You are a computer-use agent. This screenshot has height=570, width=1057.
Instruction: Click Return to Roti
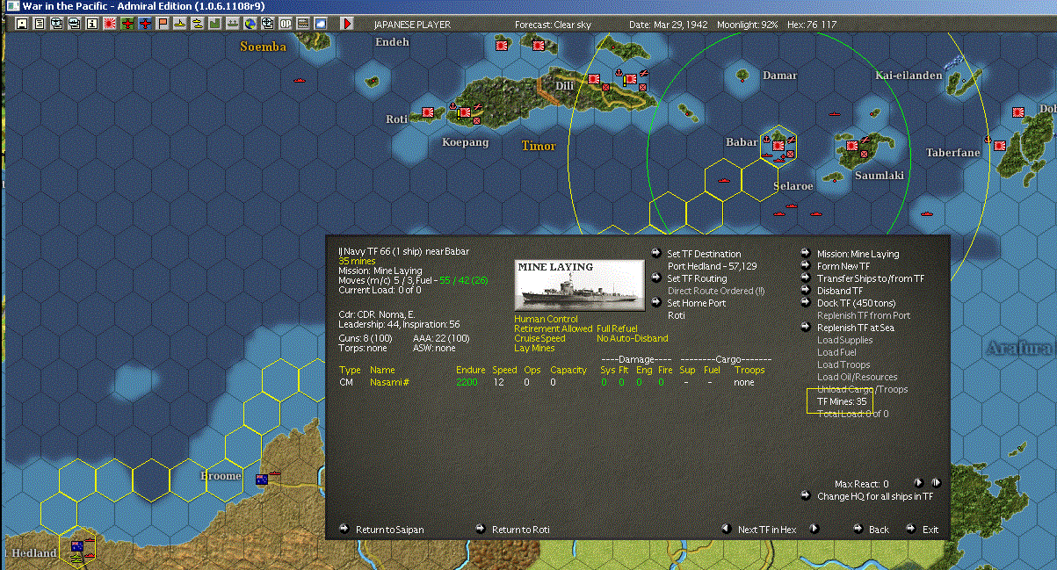(x=520, y=530)
